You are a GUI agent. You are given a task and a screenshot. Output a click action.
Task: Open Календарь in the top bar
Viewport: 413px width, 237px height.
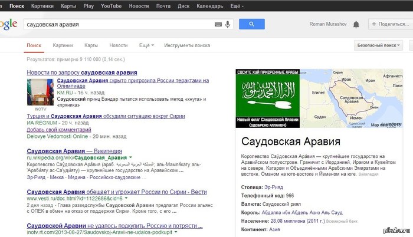(210, 6)
